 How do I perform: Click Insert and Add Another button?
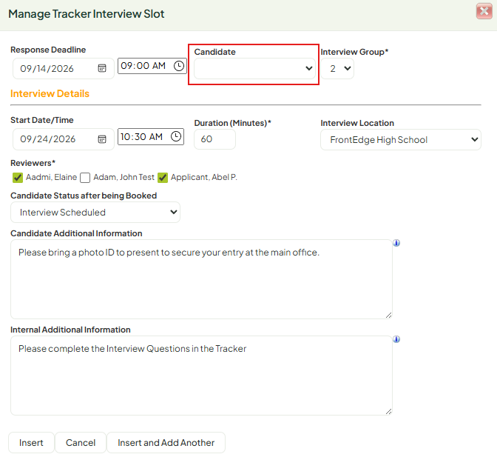click(x=166, y=442)
